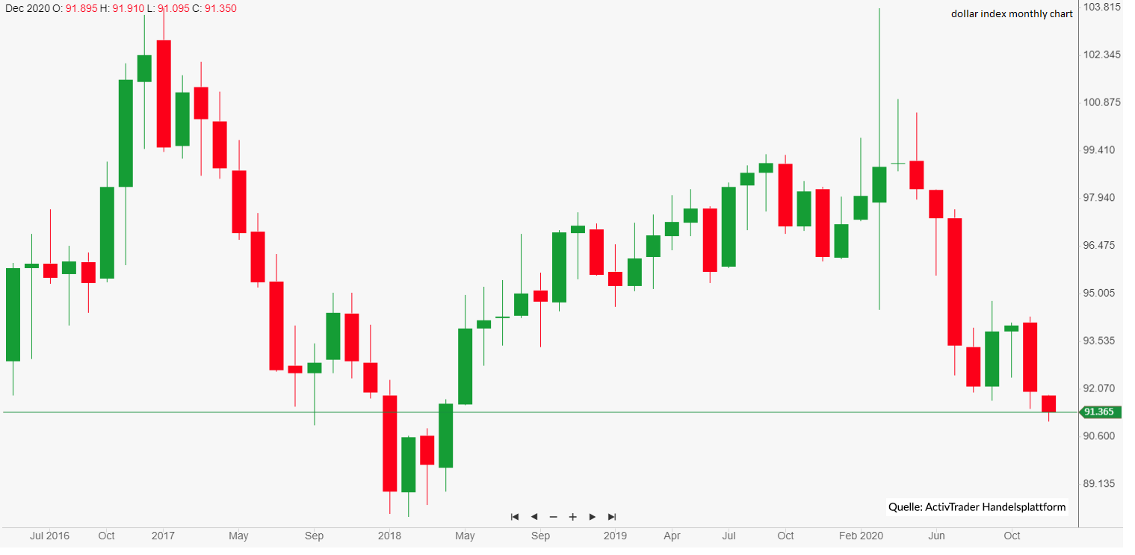Click the 'Feb 2020' time axis label

pyautogui.click(x=861, y=536)
